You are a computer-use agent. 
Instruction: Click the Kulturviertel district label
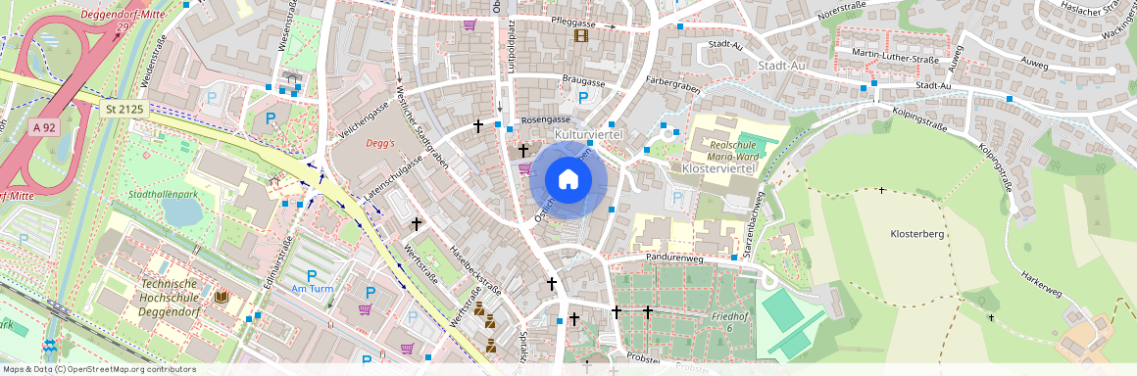588,135
